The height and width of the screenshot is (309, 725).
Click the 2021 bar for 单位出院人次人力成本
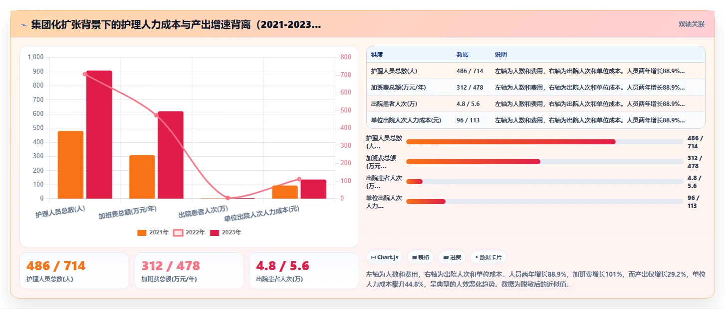(285, 192)
